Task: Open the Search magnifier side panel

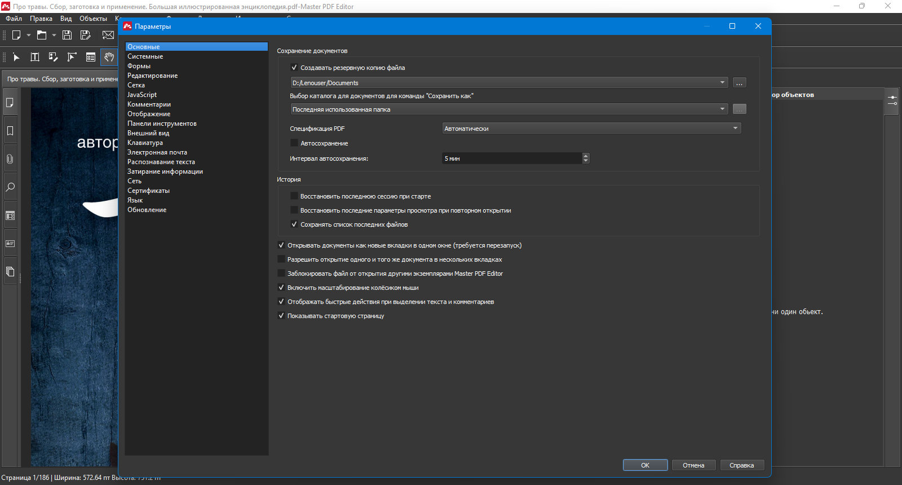Action: [10, 187]
